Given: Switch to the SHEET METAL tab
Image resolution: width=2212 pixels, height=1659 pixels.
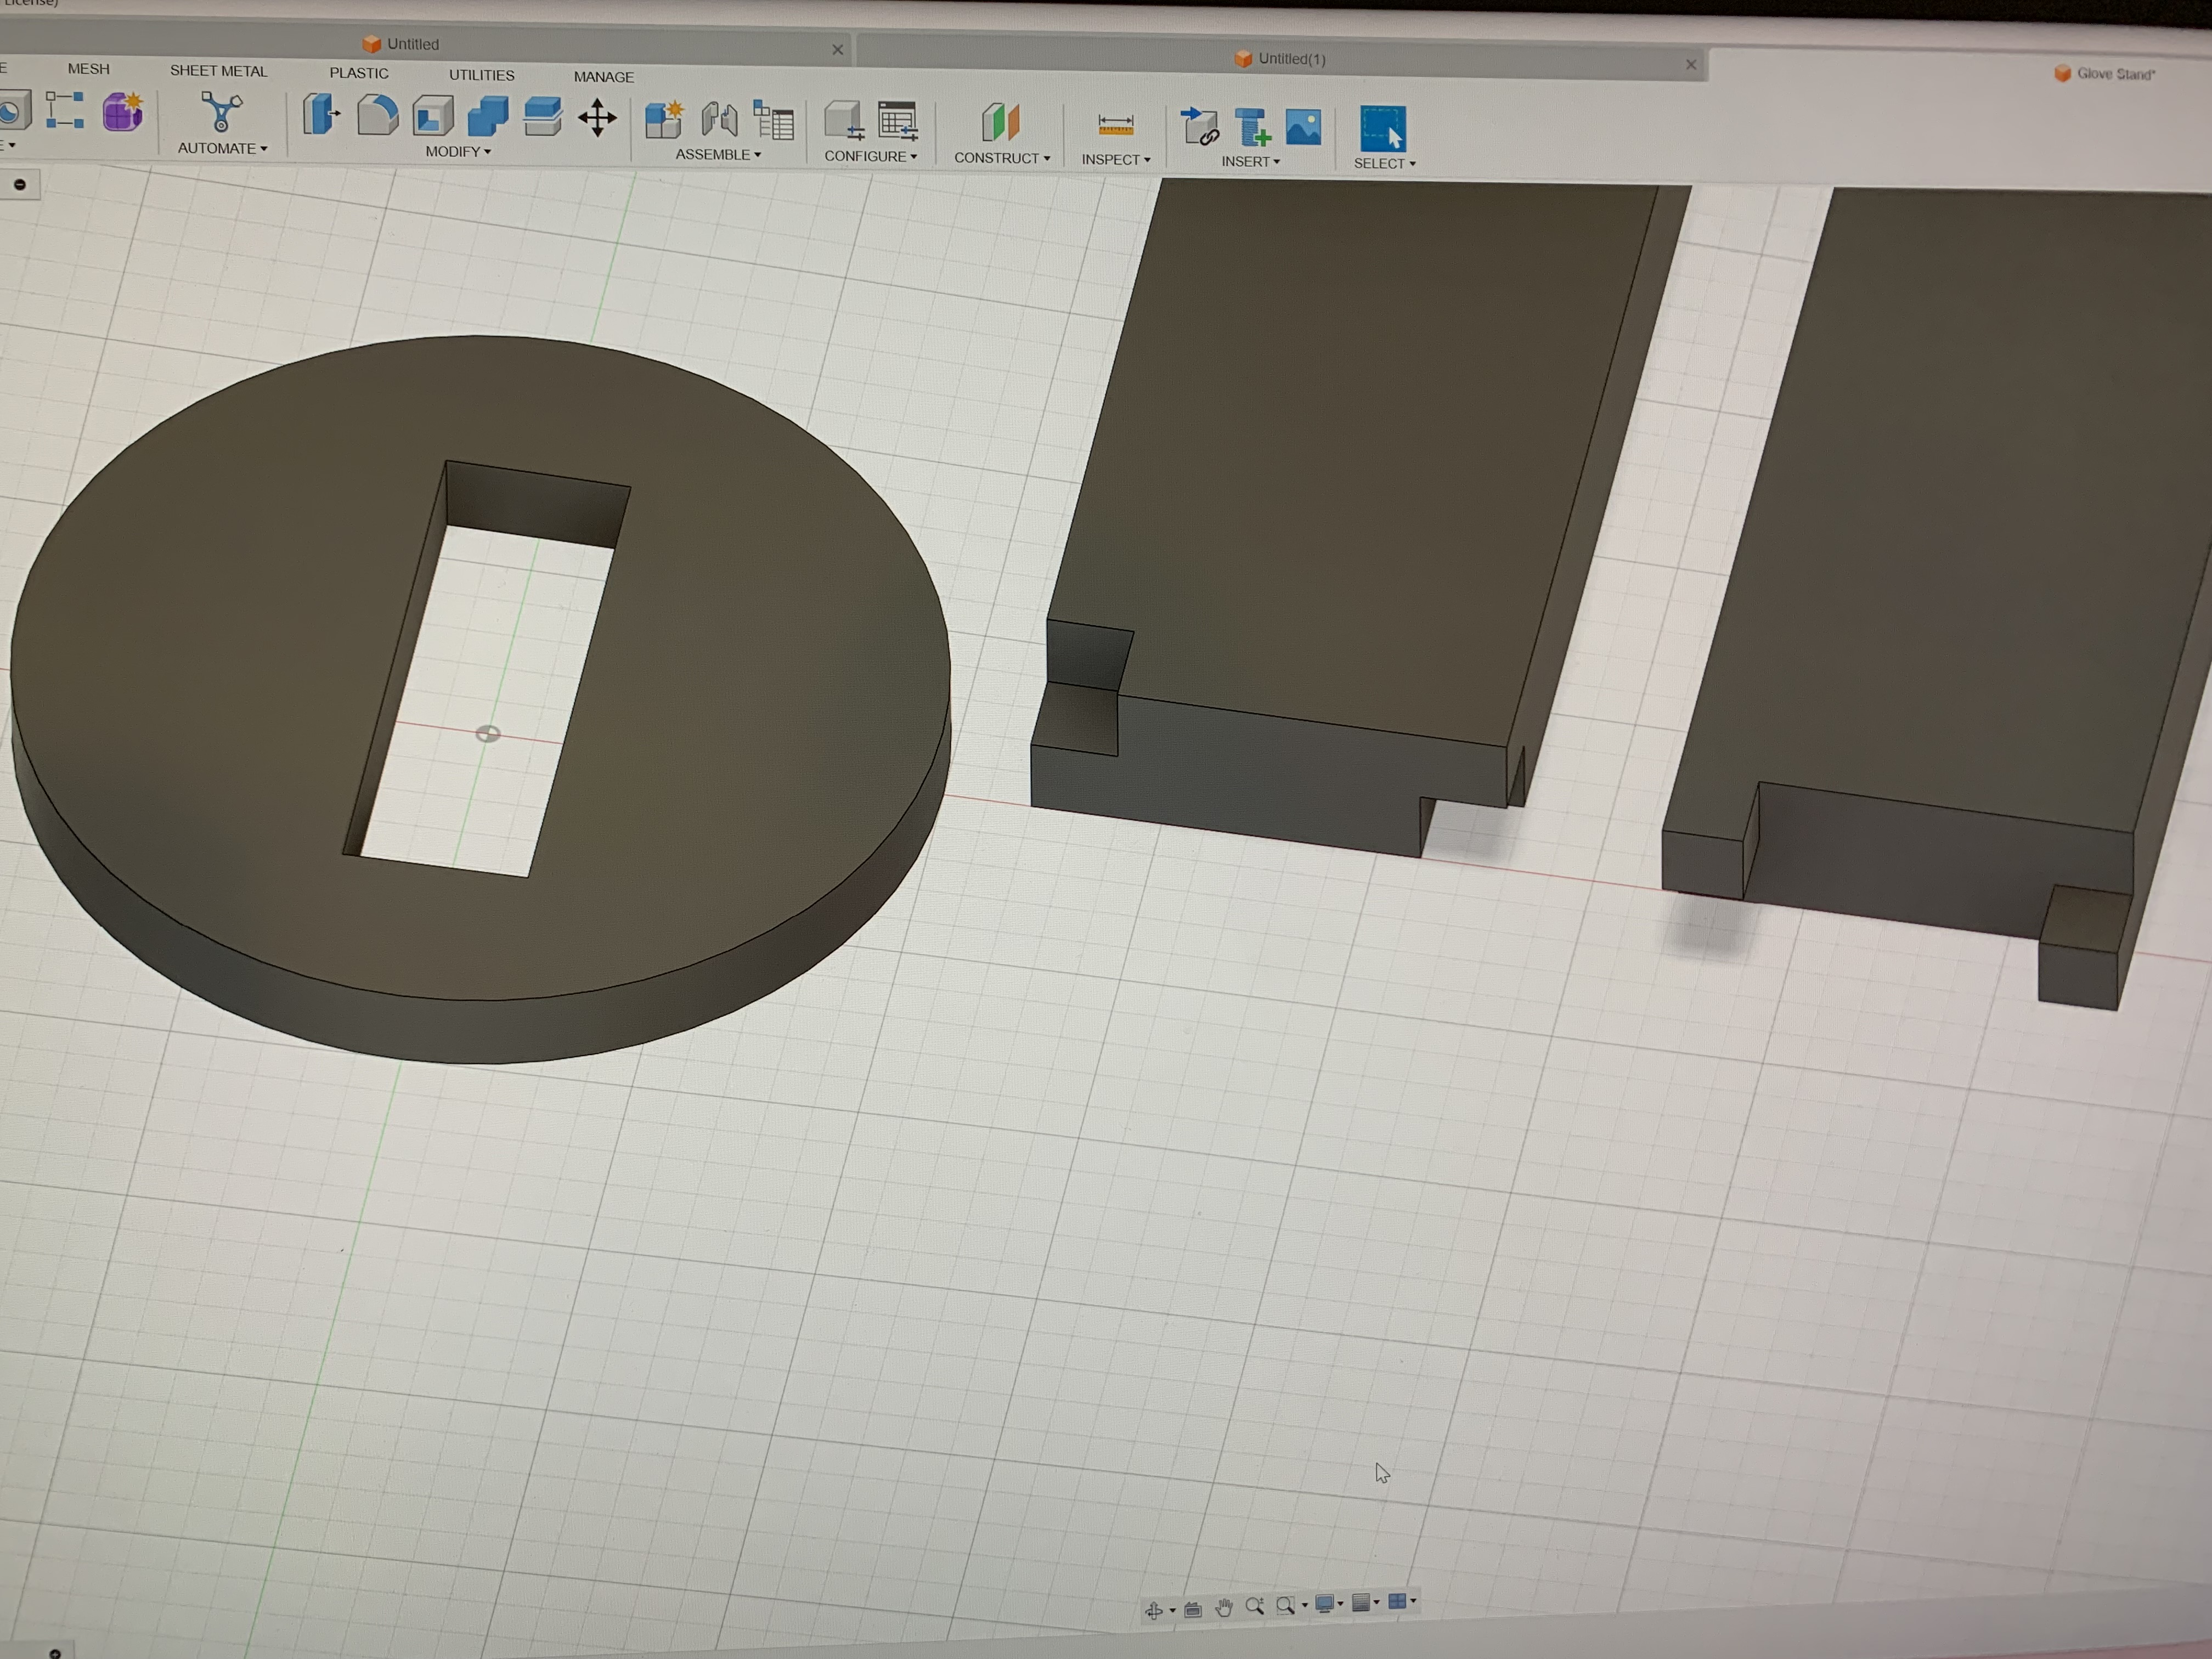Looking at the screenshot, I should [x=218, y=71].
